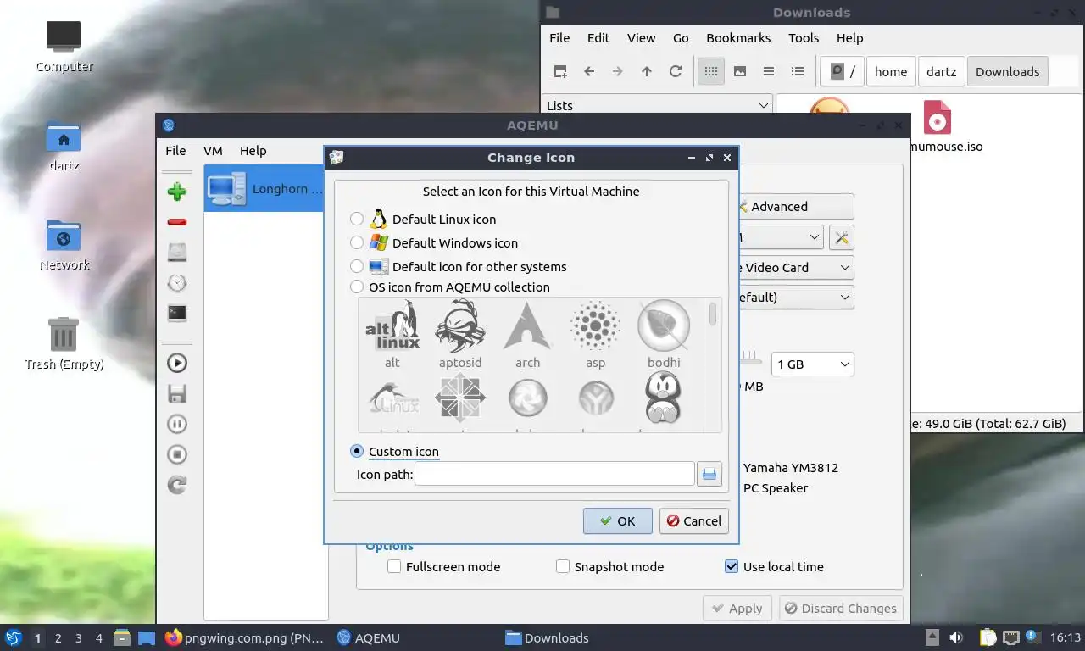Screen dimensions: 1085x651
Task: Uncheck Use local time
Action: coord(732,566)
